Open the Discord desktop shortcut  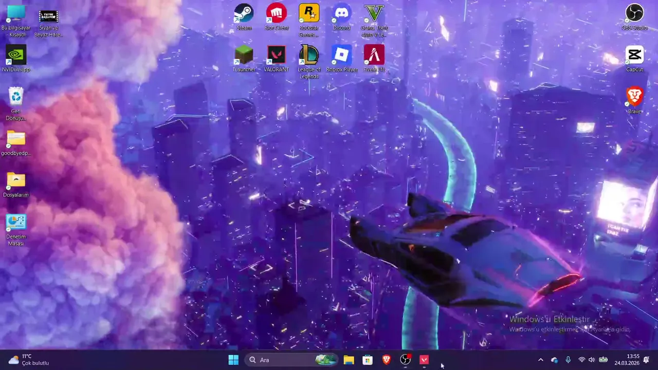341,17
